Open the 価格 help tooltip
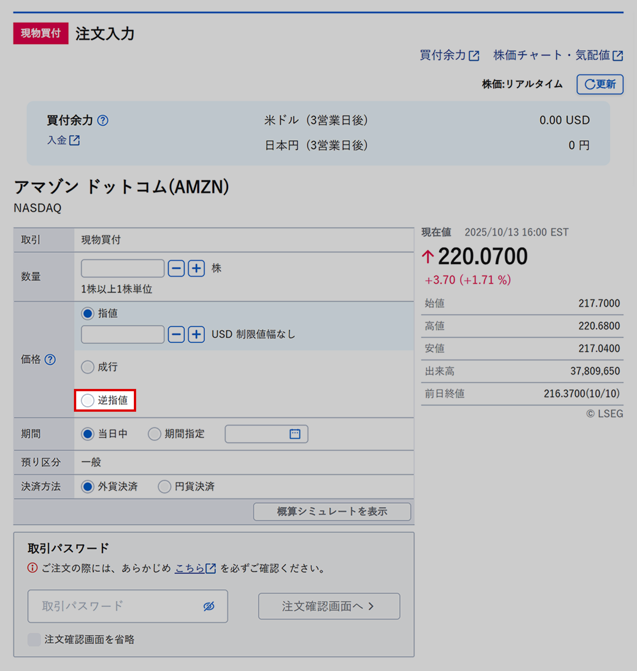The width and height of the screenshot is (637, 671). point(50,360)
